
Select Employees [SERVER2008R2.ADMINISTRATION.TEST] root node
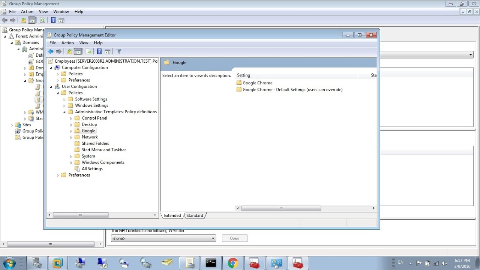tap(106, 61)
